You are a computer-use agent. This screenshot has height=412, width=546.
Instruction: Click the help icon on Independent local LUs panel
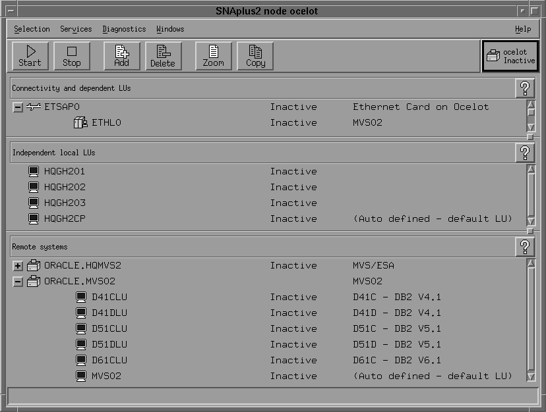[x=524, y=152]
